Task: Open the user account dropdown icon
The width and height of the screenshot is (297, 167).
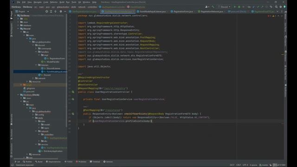Action: point(207,7)
